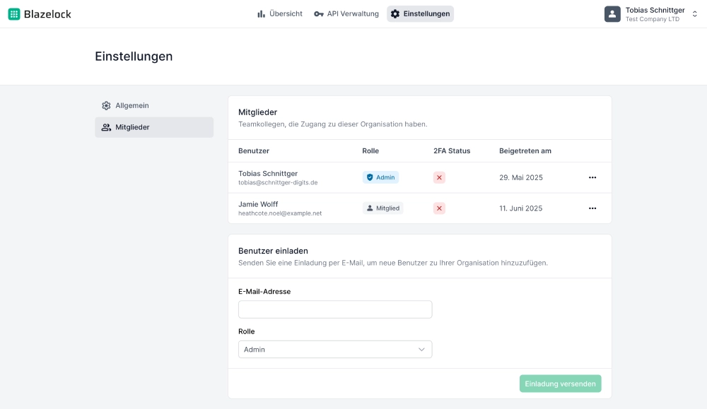707x409 pixels.
Task: Click the Blazelock app logo icon
Action: (13, 13)
